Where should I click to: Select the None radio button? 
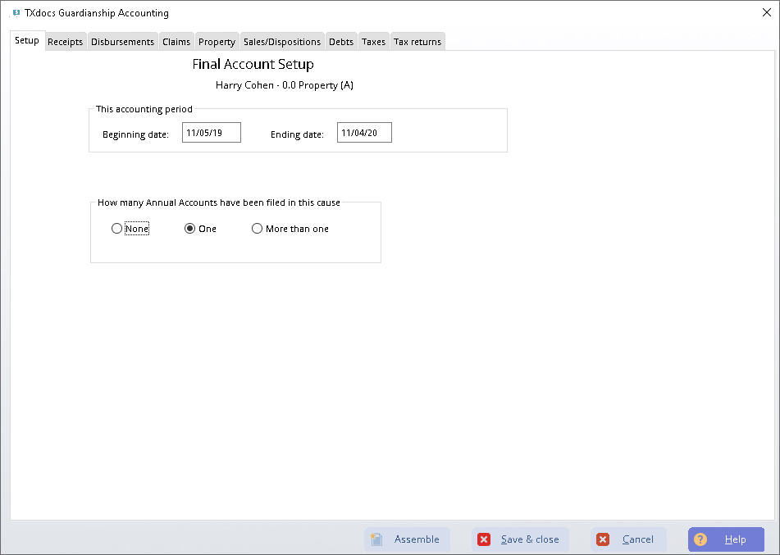tap(116, 229)
